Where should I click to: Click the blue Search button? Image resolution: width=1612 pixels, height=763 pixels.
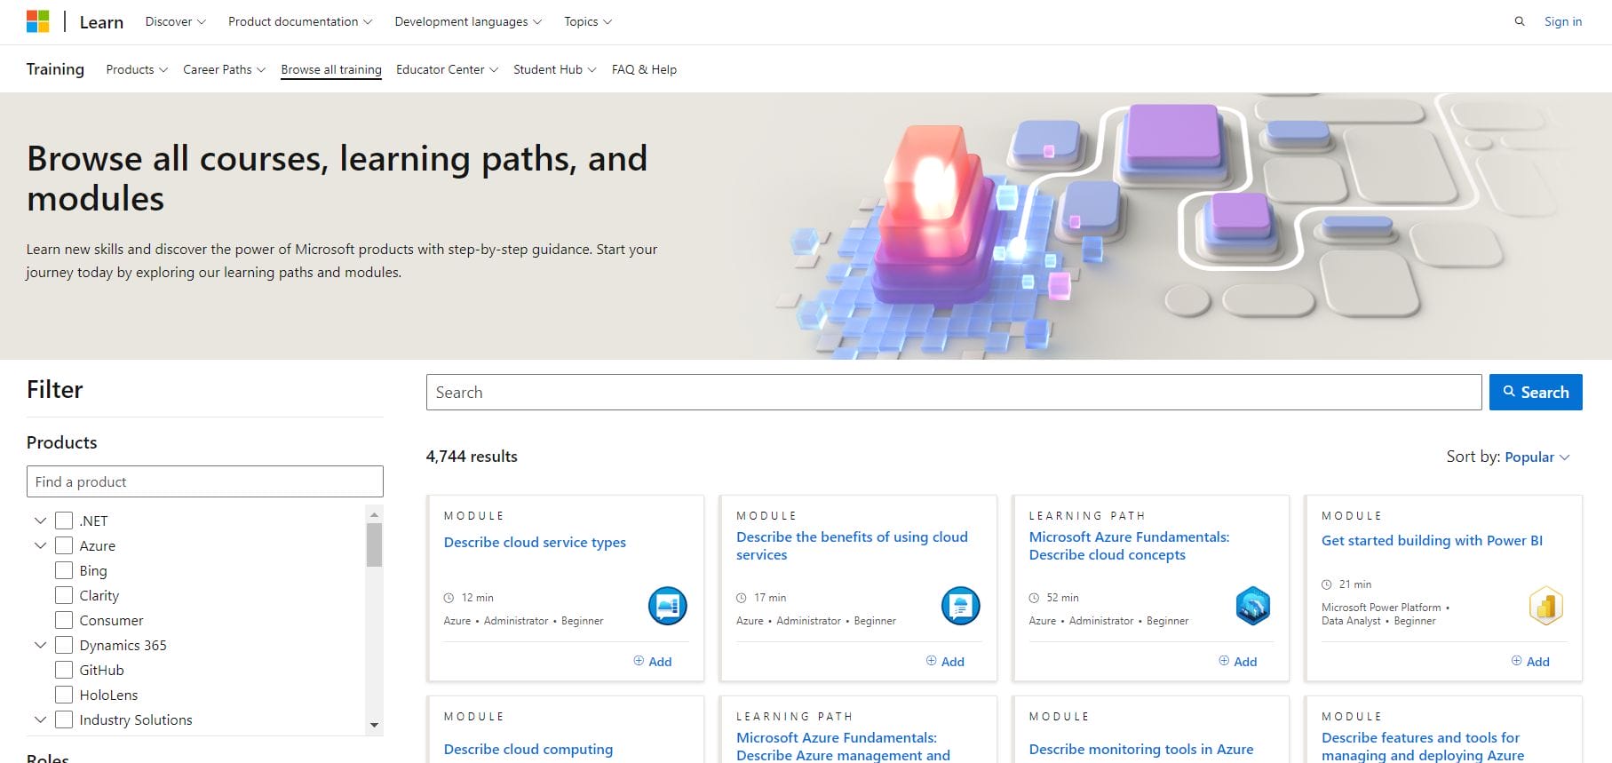click(x=1535, y=392)
